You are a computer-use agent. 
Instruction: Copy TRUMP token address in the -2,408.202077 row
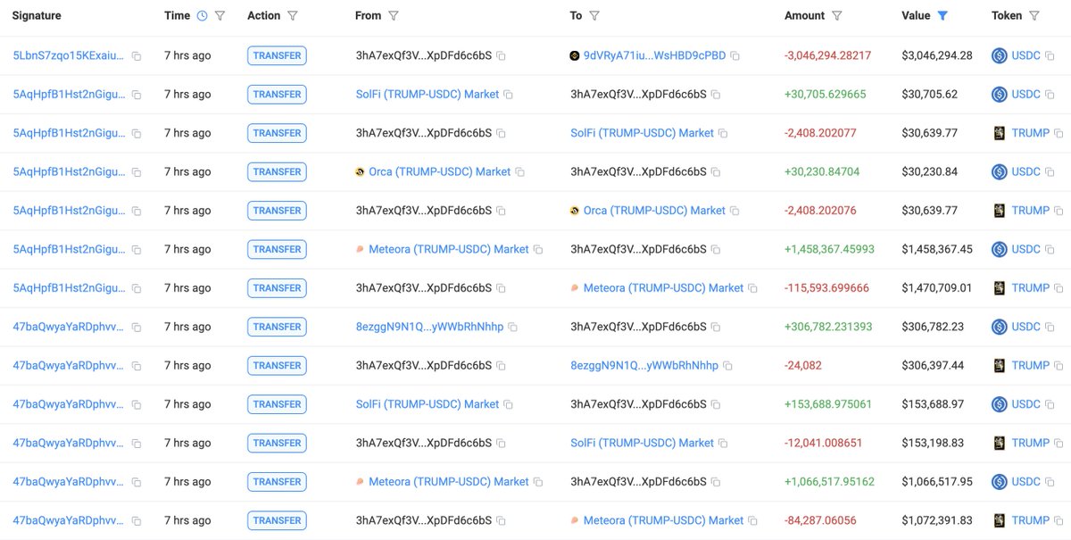pyautogui.click(x=1059, y=134)
